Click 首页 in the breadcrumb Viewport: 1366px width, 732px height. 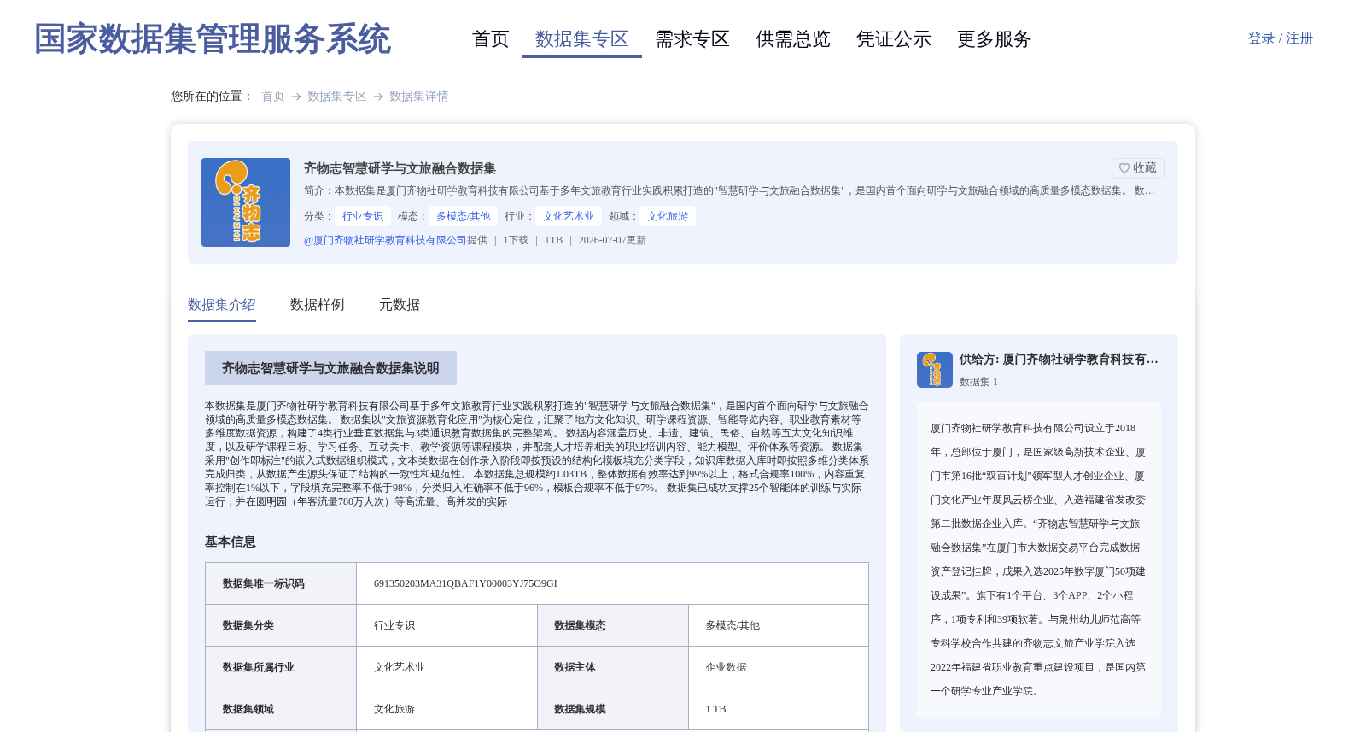pyautogui.click(x=273, y=97)
